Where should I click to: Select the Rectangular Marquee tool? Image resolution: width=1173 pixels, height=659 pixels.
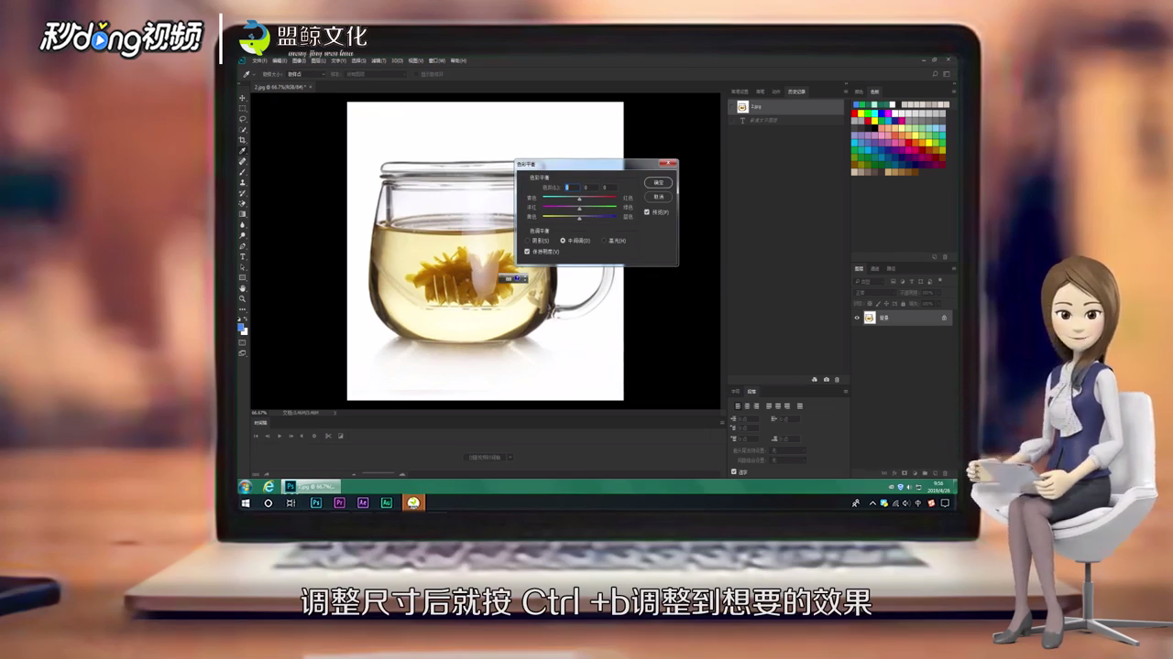click(243, 109)
